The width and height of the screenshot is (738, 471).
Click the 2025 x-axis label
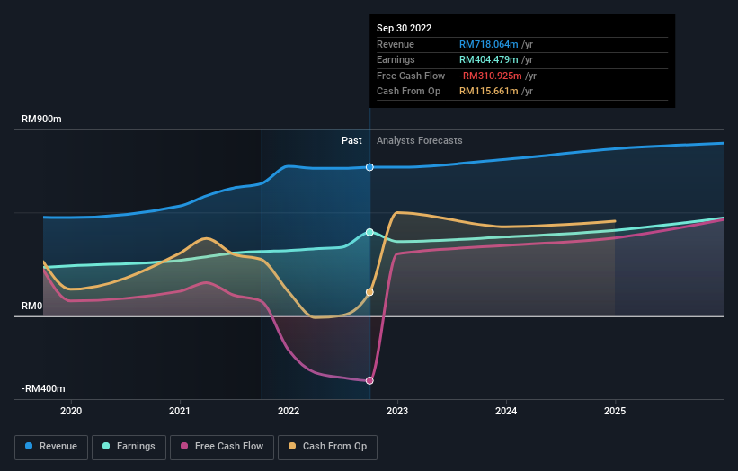click(x=615, y=411)
